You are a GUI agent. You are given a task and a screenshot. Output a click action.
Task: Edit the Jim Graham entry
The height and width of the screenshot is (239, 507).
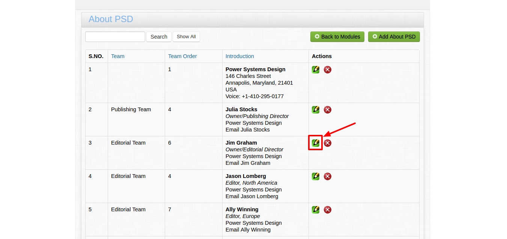[x=316, y=143]
